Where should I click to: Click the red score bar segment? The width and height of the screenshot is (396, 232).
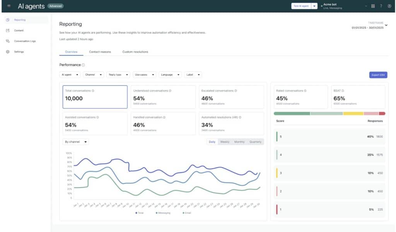point(382,113)
